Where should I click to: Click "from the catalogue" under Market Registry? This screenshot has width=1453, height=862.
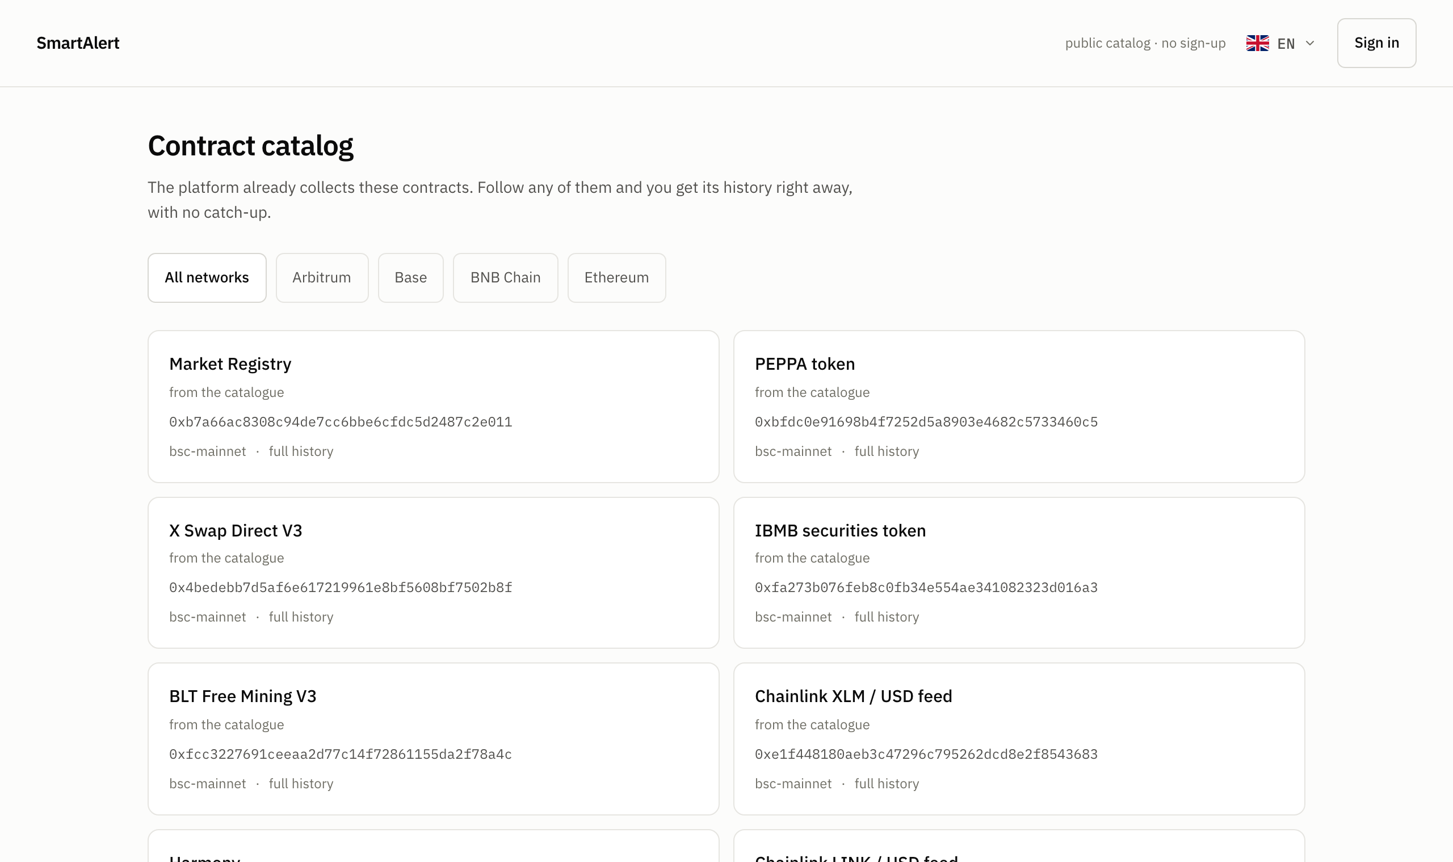tap(226, 392)
